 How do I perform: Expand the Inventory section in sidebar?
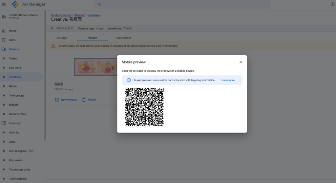point(15,123)
